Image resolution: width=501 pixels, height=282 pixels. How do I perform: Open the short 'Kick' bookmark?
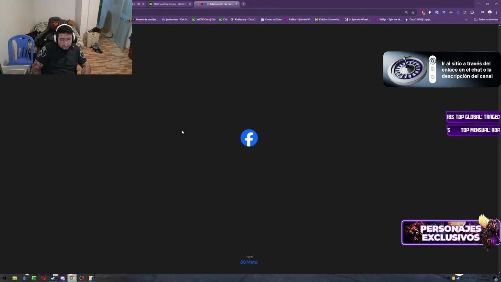(x=223, y=19)
